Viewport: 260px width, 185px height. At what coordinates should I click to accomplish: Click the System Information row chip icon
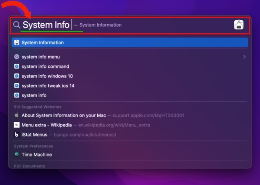pyautogui.click(x=17, y=43)
